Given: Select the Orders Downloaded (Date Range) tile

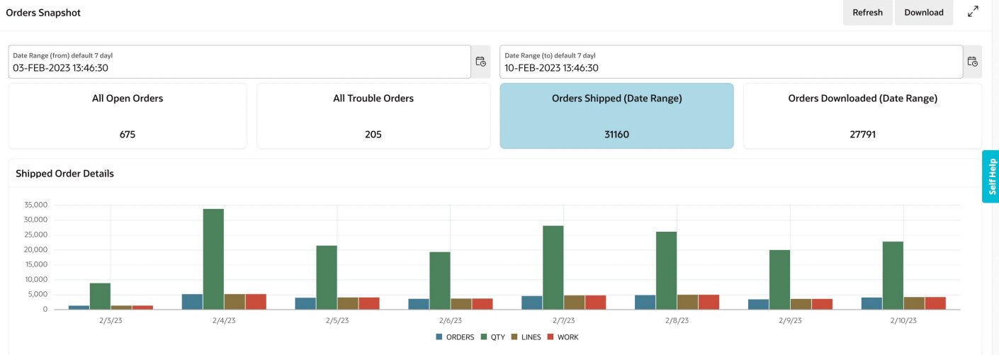Looking at the screenshot, I should [x=862, y=115].
